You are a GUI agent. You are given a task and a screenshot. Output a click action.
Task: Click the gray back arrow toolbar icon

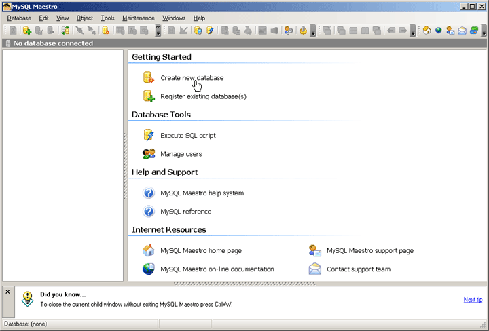coord(391,31)
